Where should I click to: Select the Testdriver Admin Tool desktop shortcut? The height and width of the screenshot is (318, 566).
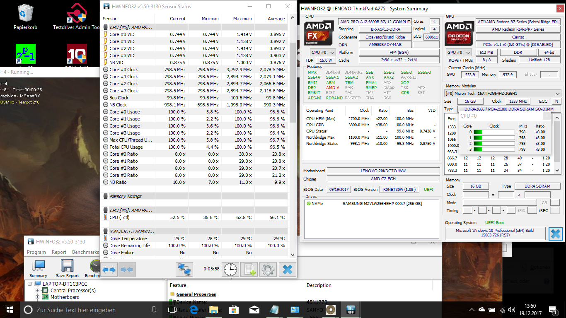pos(76,17)
